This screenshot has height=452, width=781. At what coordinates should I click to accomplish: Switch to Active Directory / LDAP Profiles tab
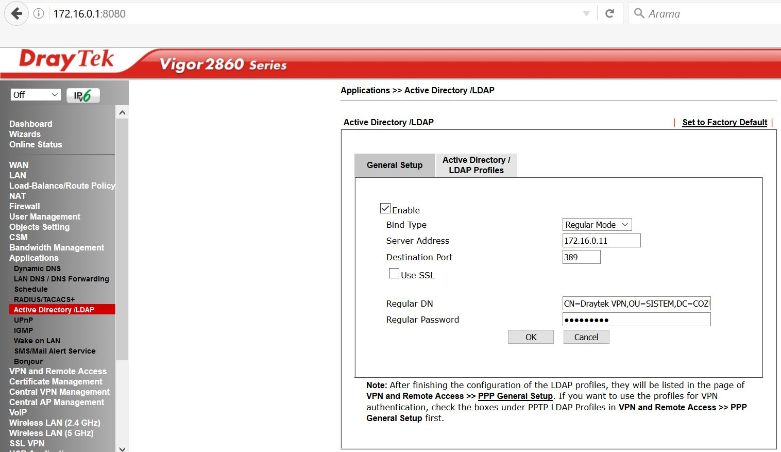click(x=476, y=165)
